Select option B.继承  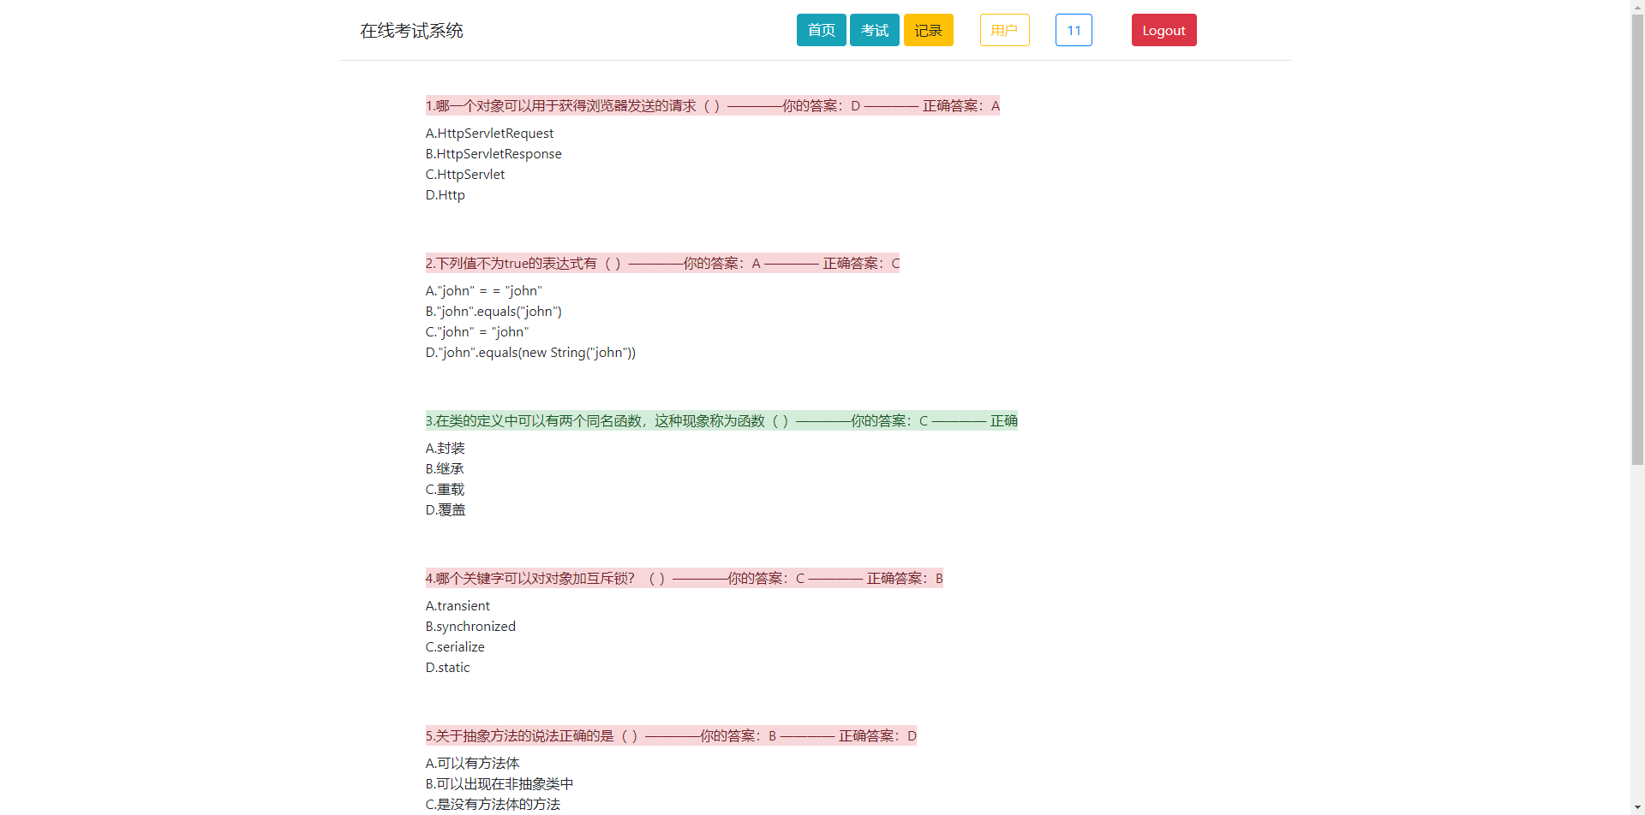tap(446, 469)
